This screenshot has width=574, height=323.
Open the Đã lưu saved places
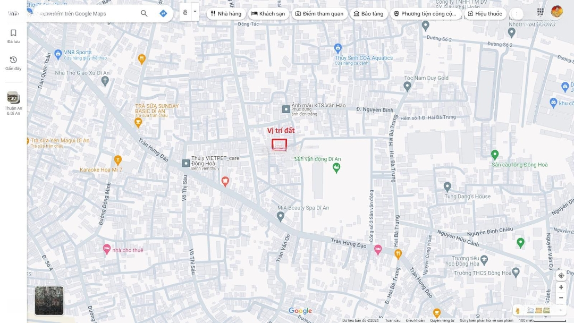13,36
